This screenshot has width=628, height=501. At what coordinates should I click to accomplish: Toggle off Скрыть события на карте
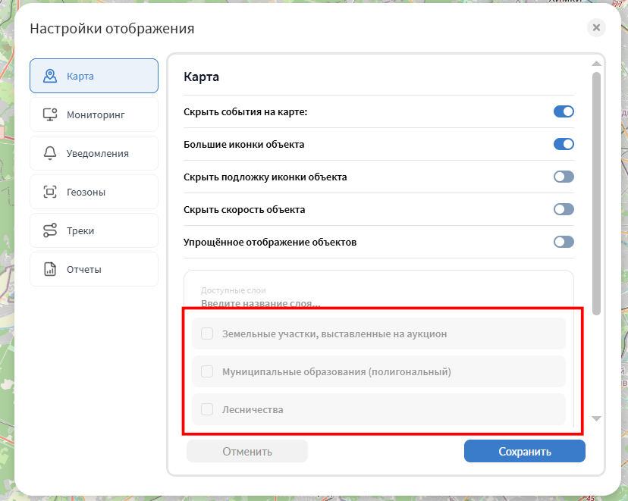(564, 111)
